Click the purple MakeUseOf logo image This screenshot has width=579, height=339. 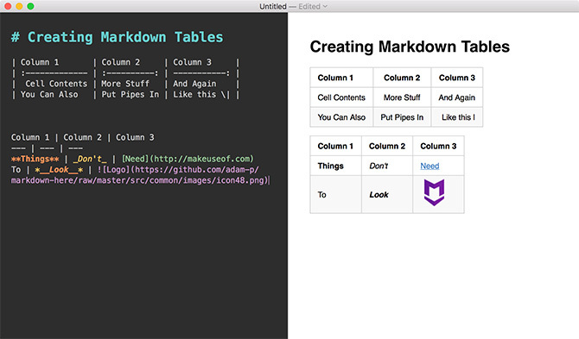point(434,192)
